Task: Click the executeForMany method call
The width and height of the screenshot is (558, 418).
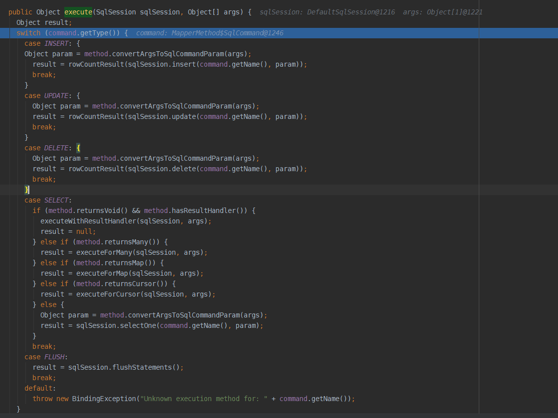Action: [x=104, y=252]
